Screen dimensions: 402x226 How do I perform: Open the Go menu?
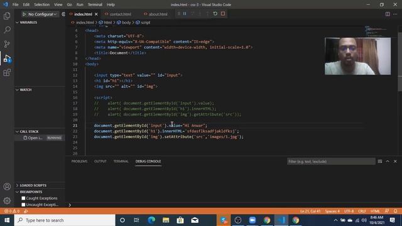[x=69, y=4]
